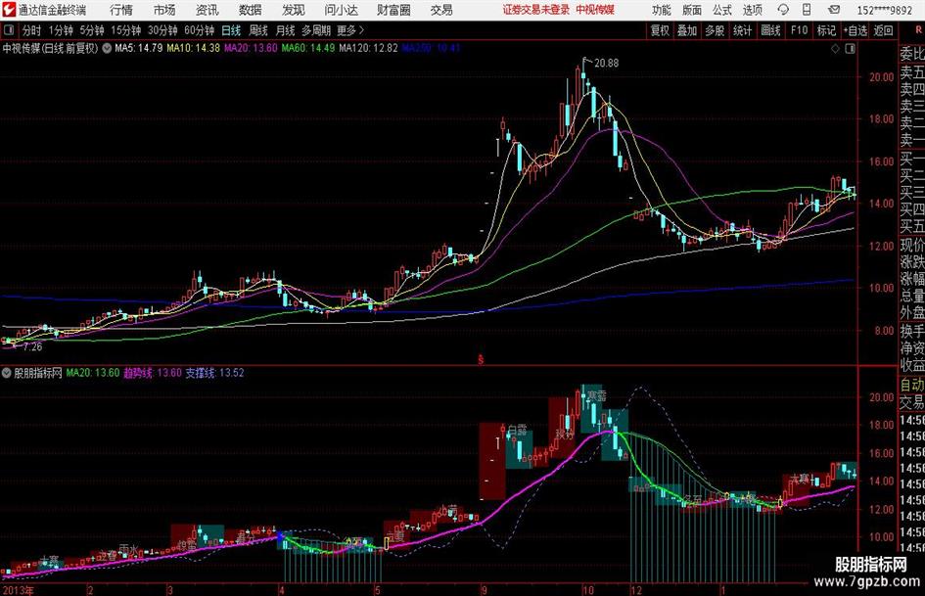
Task: Switch to 30分钟 period
Action: pyautogui.click(x=162, y=30)
